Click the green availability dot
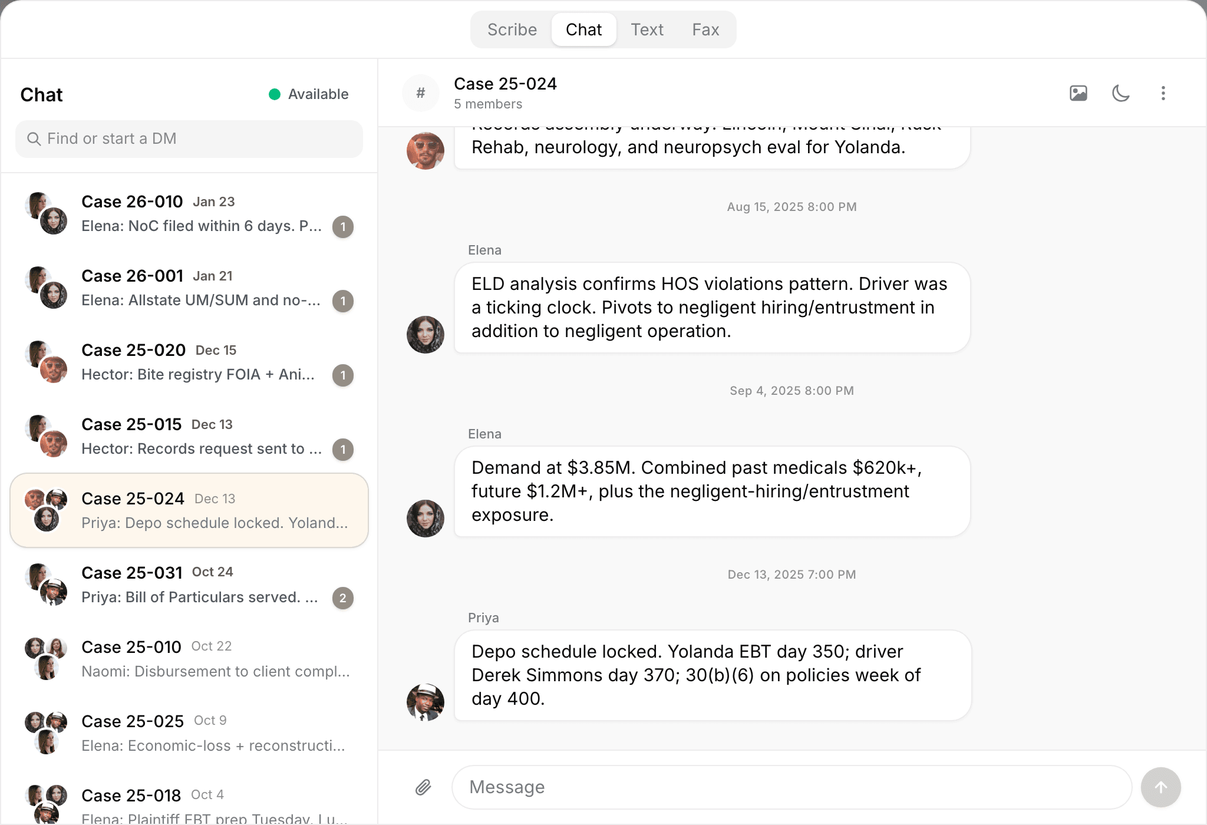Viewport: 1207px width, 825px height. [x=275, y=94]
